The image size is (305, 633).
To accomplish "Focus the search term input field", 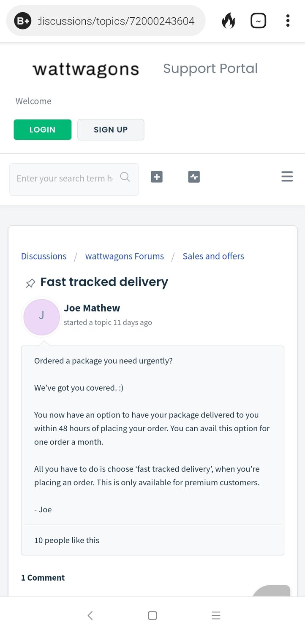I will point(64,179).
